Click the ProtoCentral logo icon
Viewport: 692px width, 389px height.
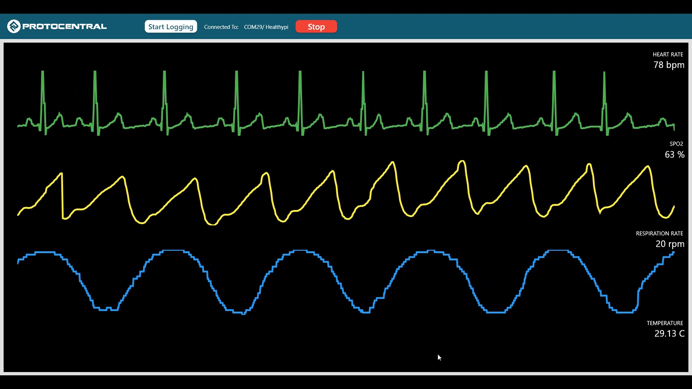coord(14,26)
